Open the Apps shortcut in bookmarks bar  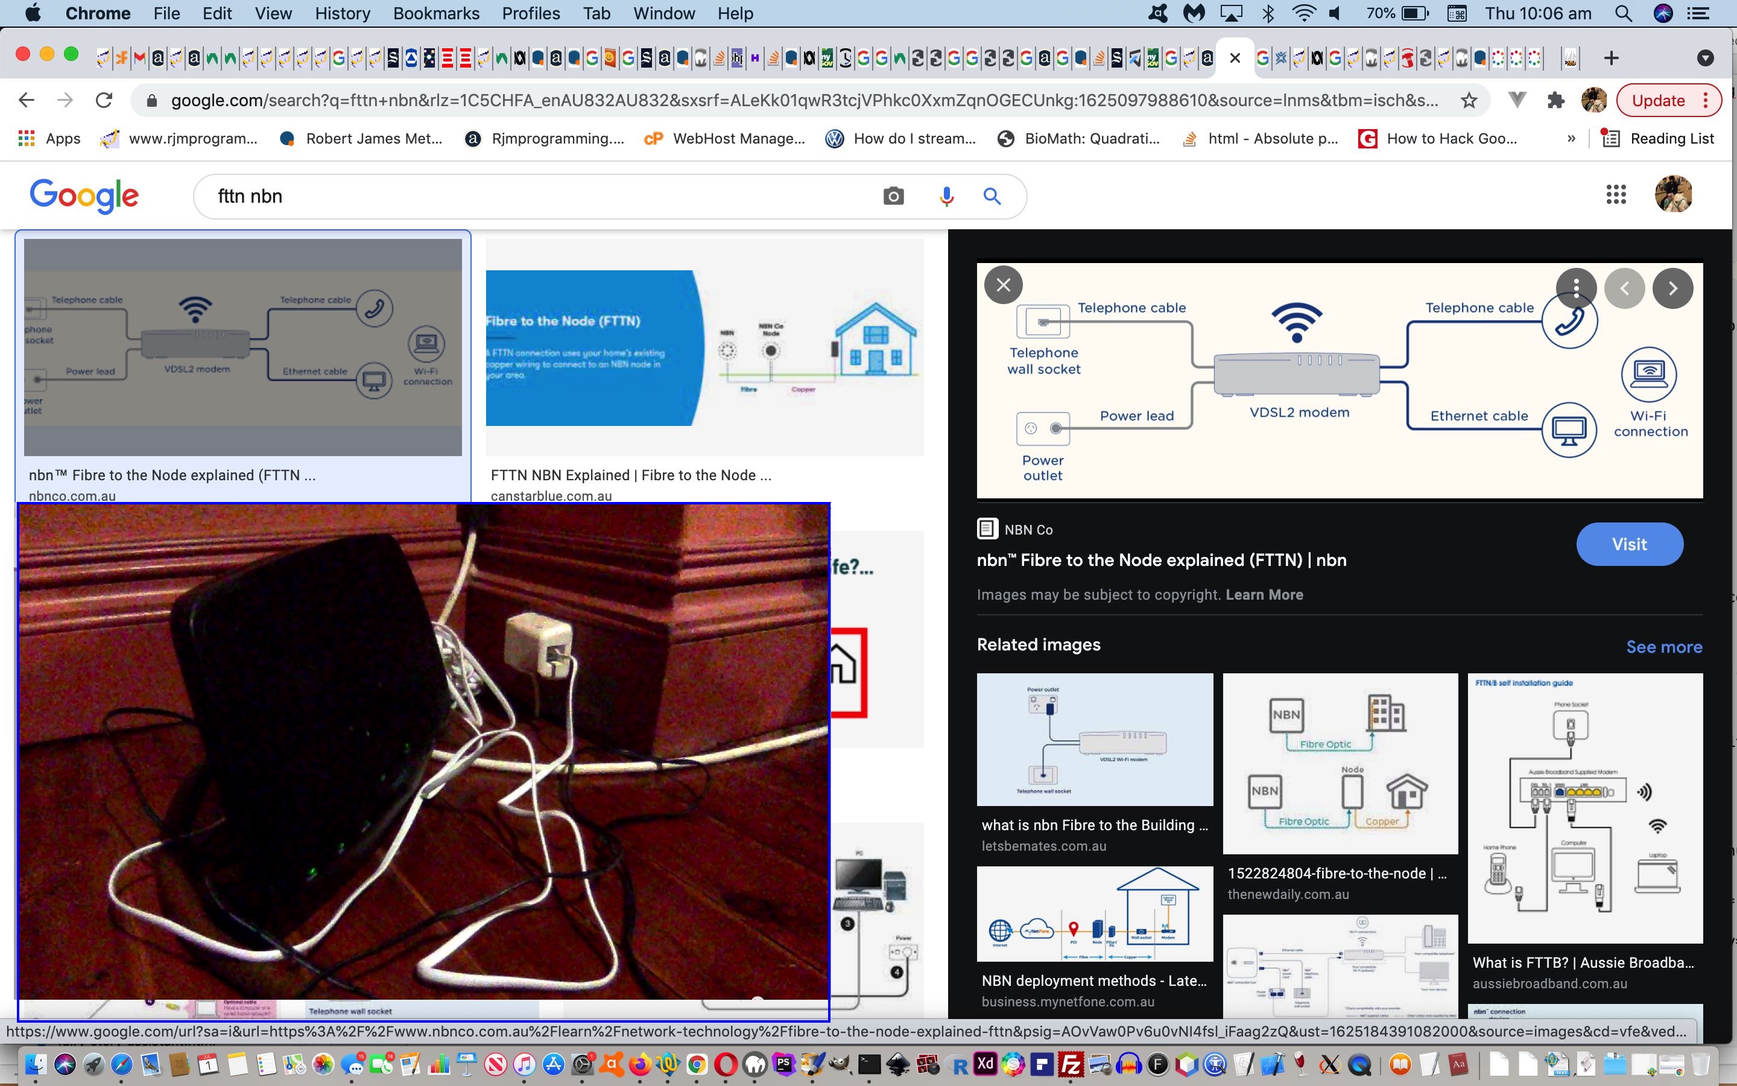point(49,139)
